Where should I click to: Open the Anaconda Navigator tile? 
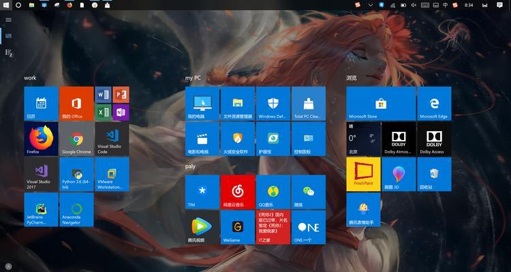tap(76, 209)
